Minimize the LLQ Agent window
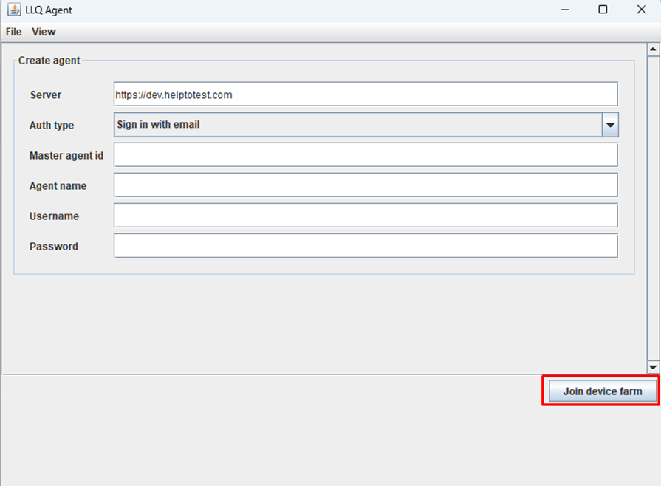Image resolution: width=661 pixels, height=486 pixels. click(565, 10)
